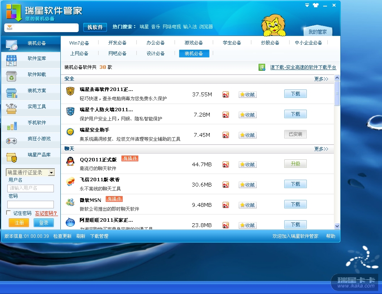Open the search box history icon
This screenshot has width=382, height=294.
coord(10,27)
